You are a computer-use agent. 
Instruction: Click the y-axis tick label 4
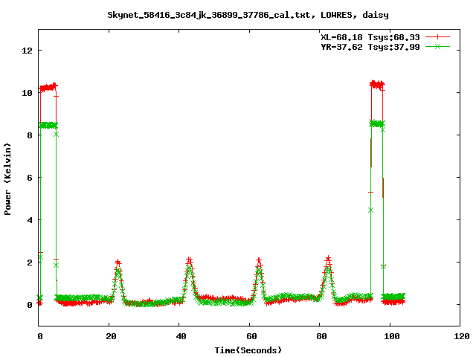[x=30, y=220]
